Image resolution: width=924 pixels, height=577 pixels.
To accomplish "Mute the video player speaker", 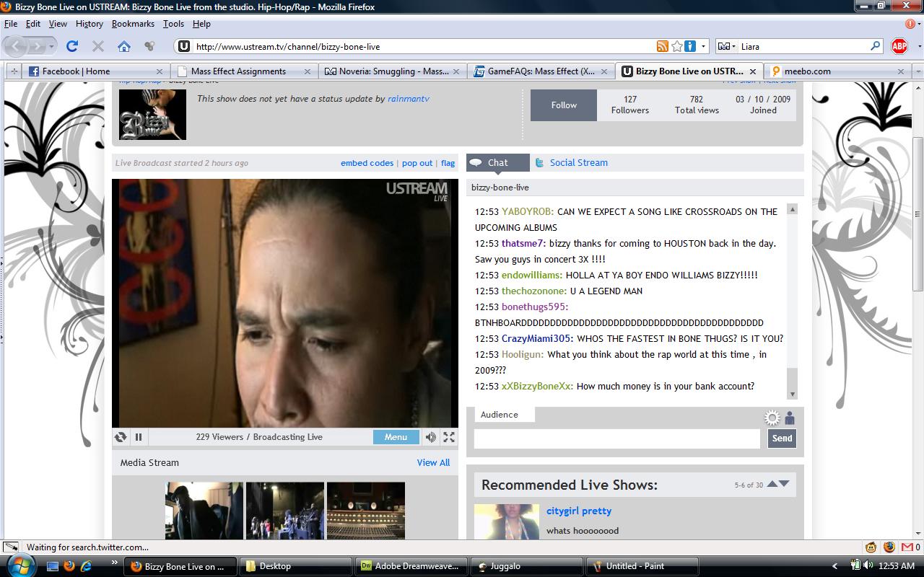I will coord(431,437).
